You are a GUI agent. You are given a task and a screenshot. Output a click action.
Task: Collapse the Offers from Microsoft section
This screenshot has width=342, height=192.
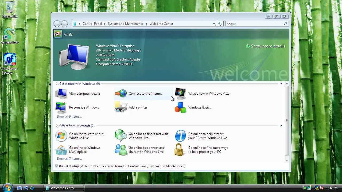[x=281, y=126]
